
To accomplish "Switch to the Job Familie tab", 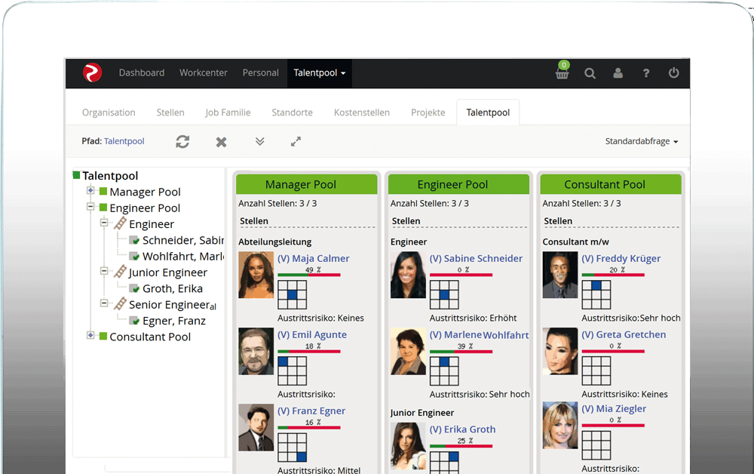I will pos(228,112).
